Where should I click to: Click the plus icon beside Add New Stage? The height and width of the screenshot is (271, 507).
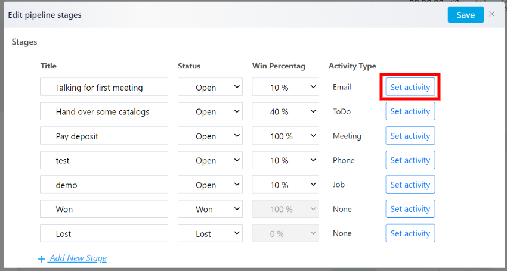pos(41,259)
